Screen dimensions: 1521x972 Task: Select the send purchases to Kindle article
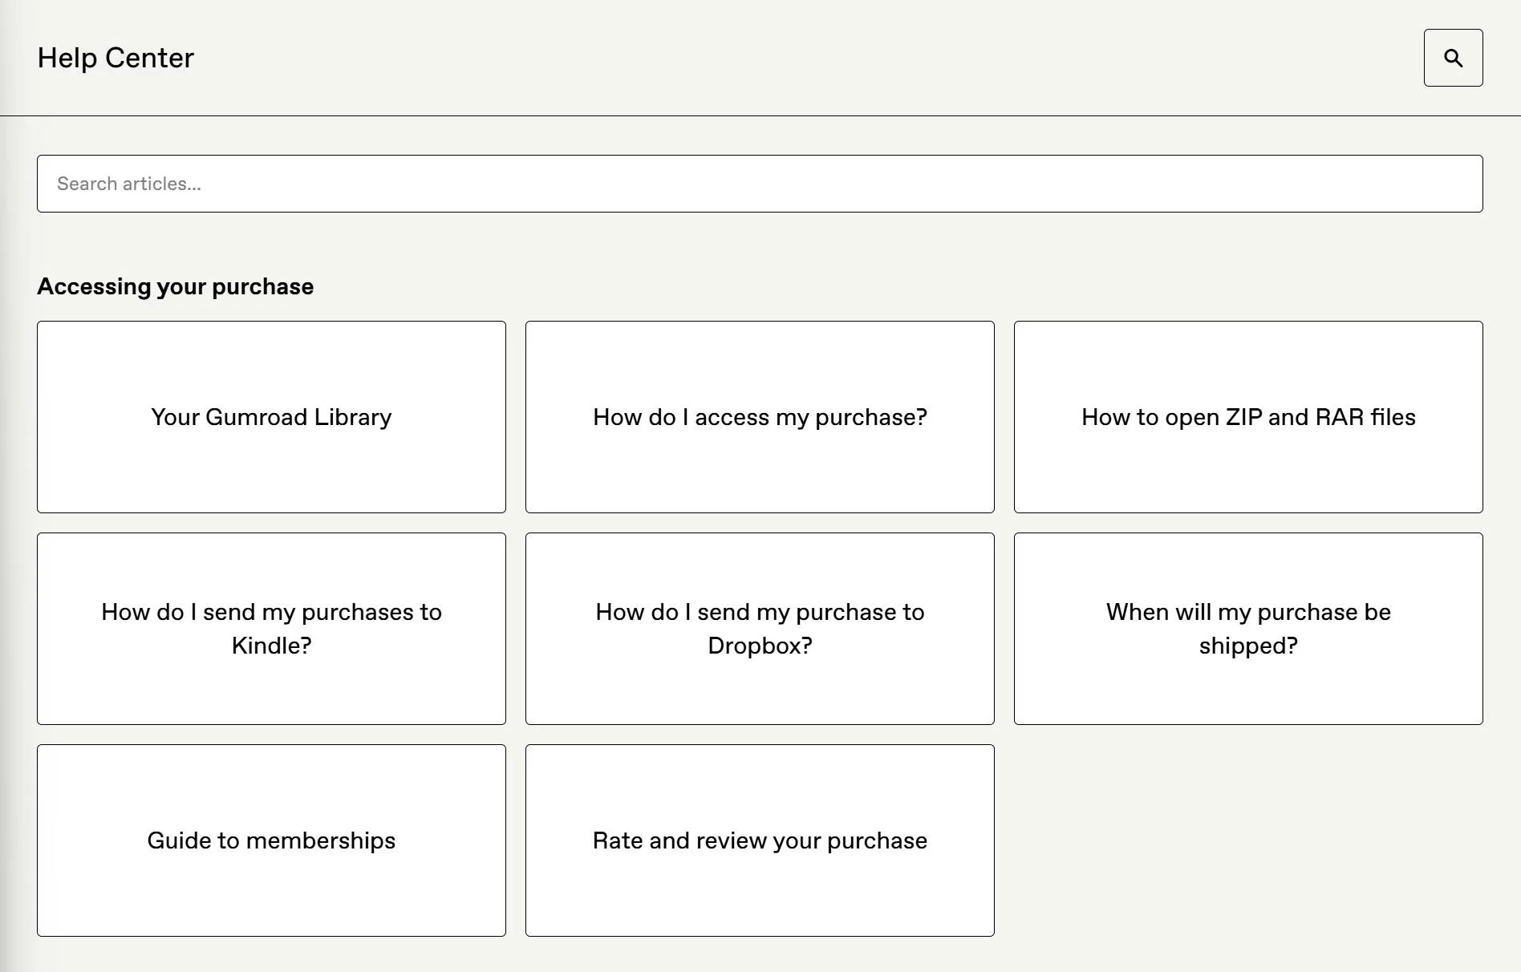click(271, 629)
